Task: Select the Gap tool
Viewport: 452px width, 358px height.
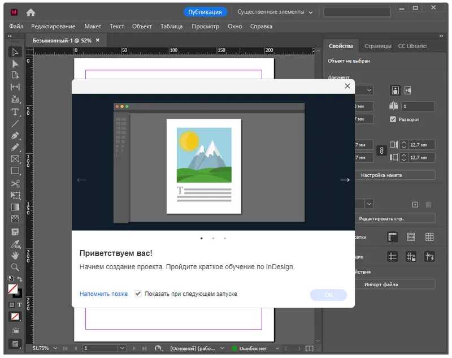Action: [15, 87]
